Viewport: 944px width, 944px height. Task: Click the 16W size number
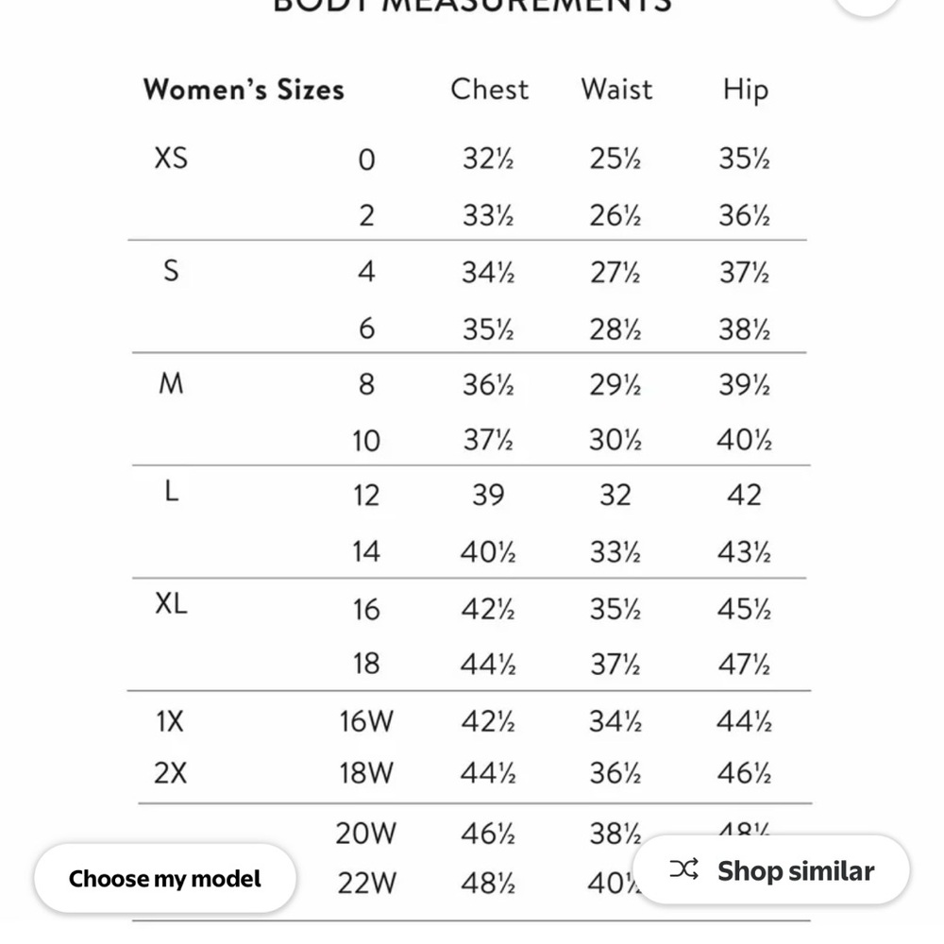(366, 721)
